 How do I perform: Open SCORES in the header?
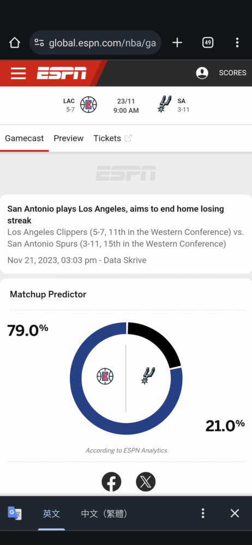pyautogui.click(x=232, y=73)
